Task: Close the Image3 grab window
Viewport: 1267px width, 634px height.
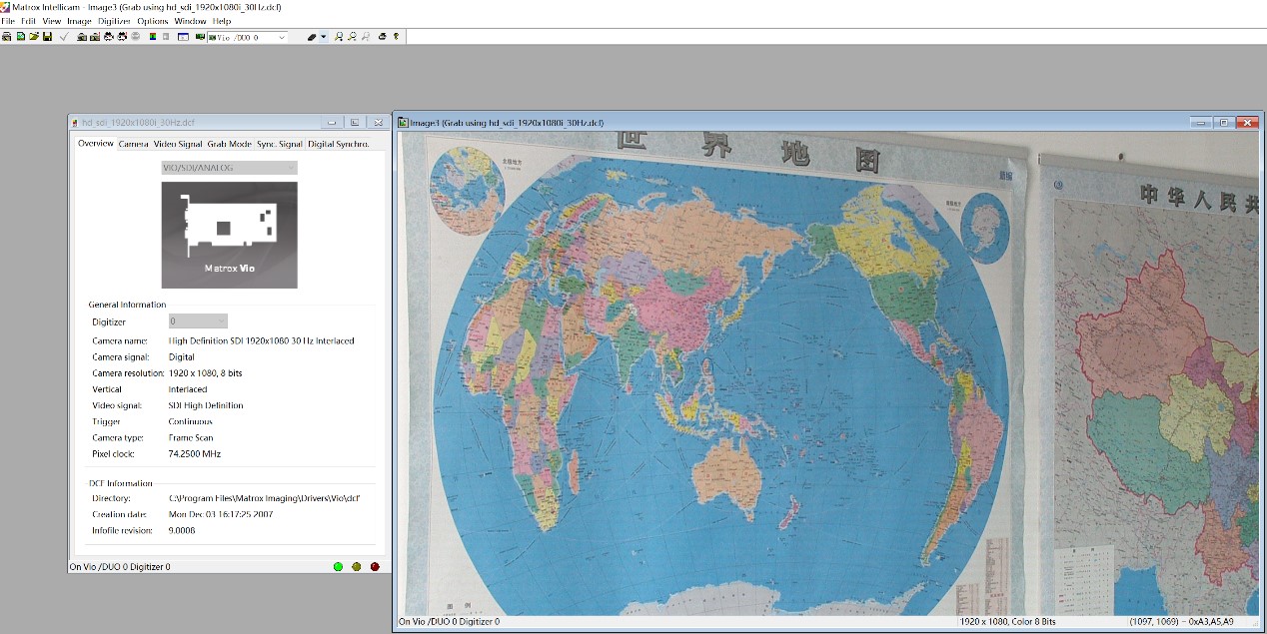Action: click(1247, 123)
